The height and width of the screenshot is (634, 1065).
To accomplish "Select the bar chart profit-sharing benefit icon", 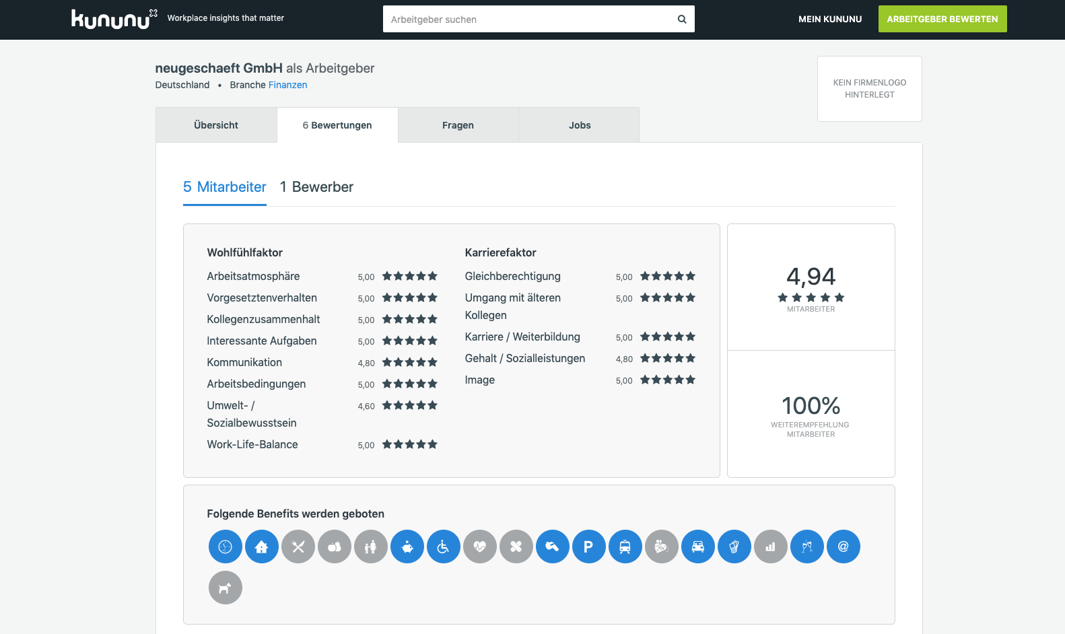I will click(x=771, y=547).
